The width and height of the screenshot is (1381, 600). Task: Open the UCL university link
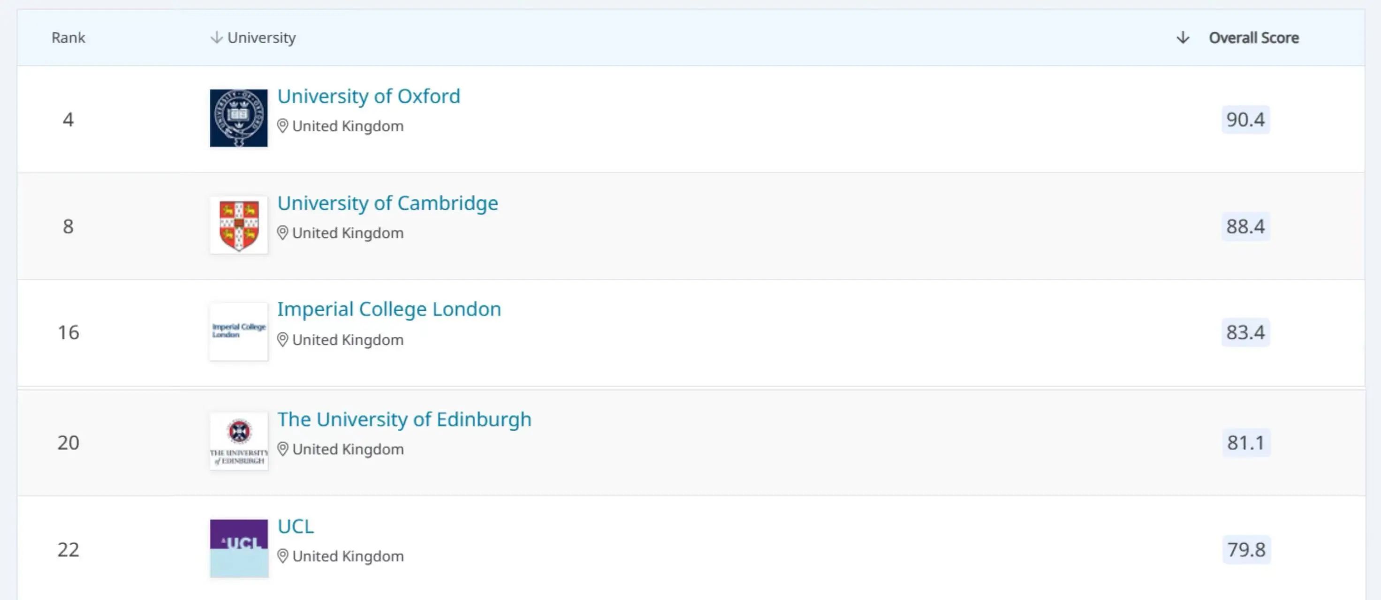pyautogui.click(x=296, y=526)
